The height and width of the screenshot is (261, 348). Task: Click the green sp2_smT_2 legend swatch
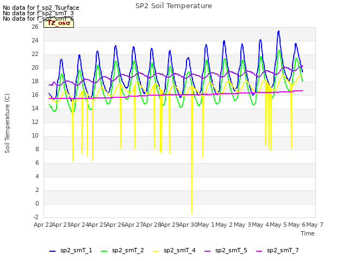pyautogui.click(x=104, y=251)
